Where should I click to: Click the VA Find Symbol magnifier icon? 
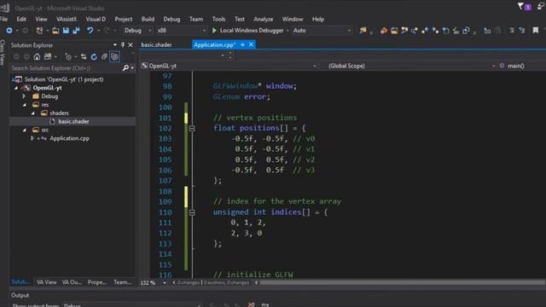[414, 31]
